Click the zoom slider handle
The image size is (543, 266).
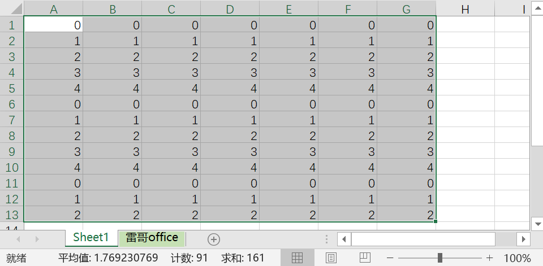440,258
